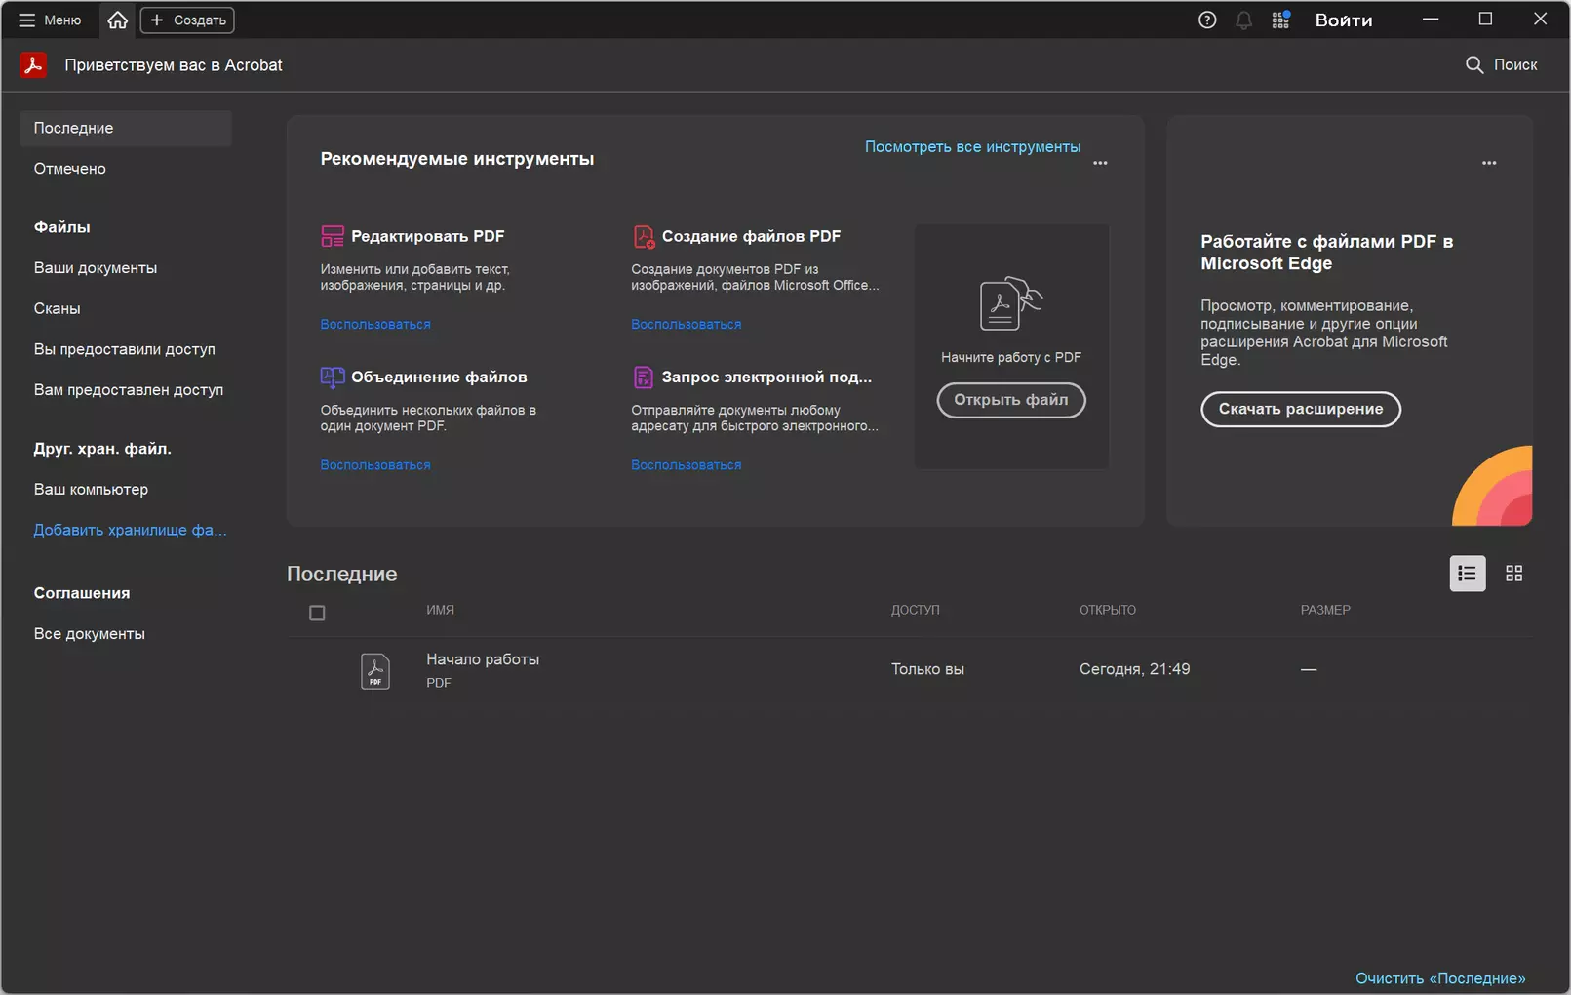1571x995 pixels.
Task: Click the Объединение файлов tool icon
Action: click(x=333, y=378)
